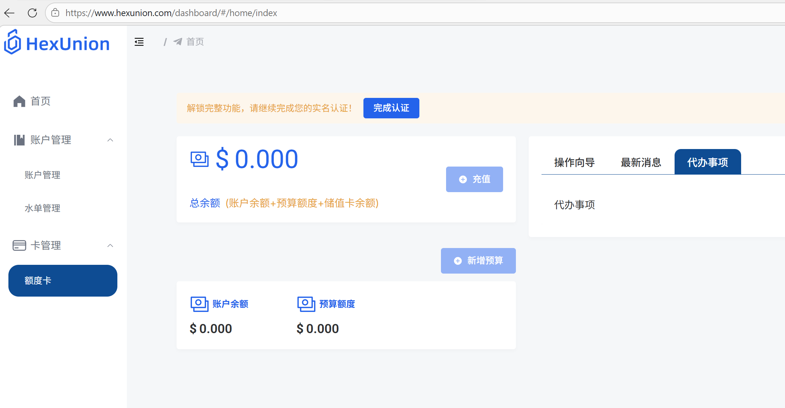
Task: Select the 代办事项 tab
Action: pyautogui.click(x=707, y=162)
